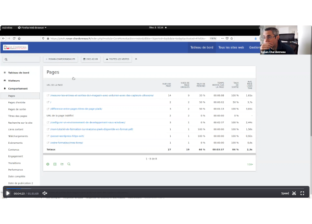Click the browser home icon
312x224 pixels.
tap(19, 38)
